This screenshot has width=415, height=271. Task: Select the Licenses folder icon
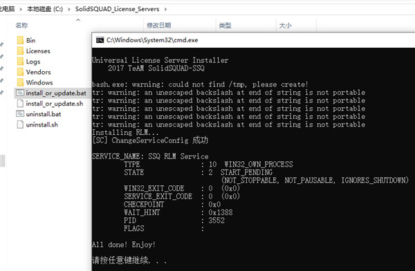click(x=20, y=51)
